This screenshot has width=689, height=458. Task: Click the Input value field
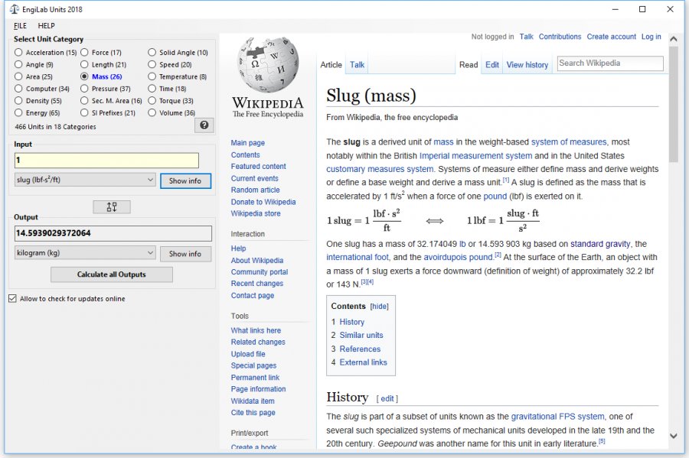(x=106, y=160)
